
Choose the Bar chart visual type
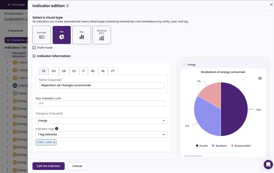tap(81, 35)
